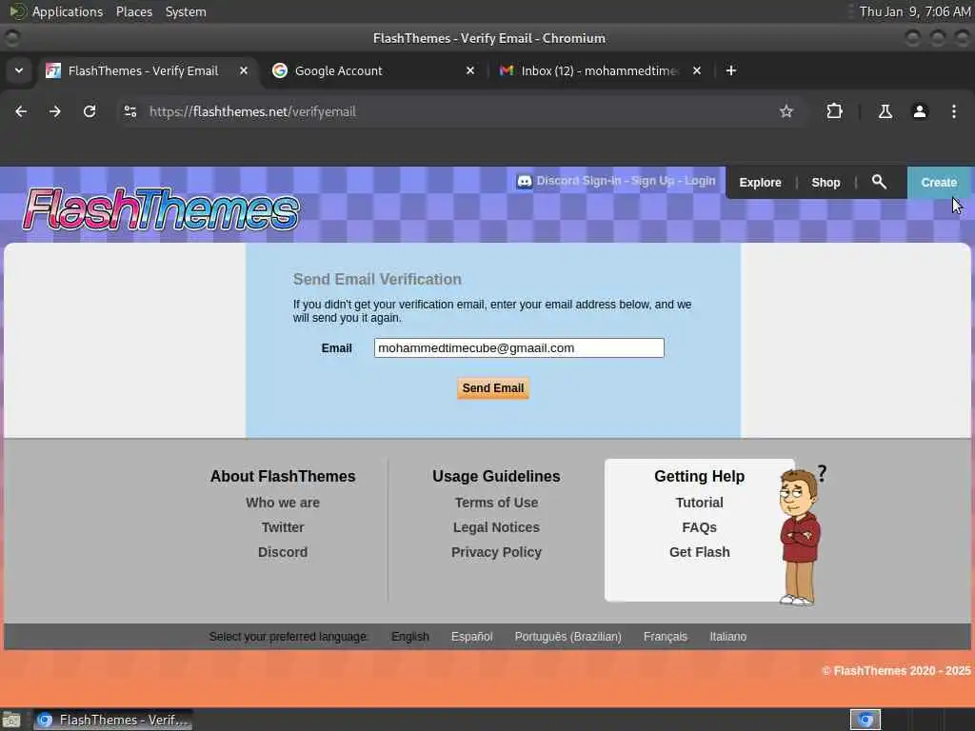The width and height of the screenshot is (975, 731).
Task: Open the tab search dropdown arrow
Action: [x=19, y=70]
